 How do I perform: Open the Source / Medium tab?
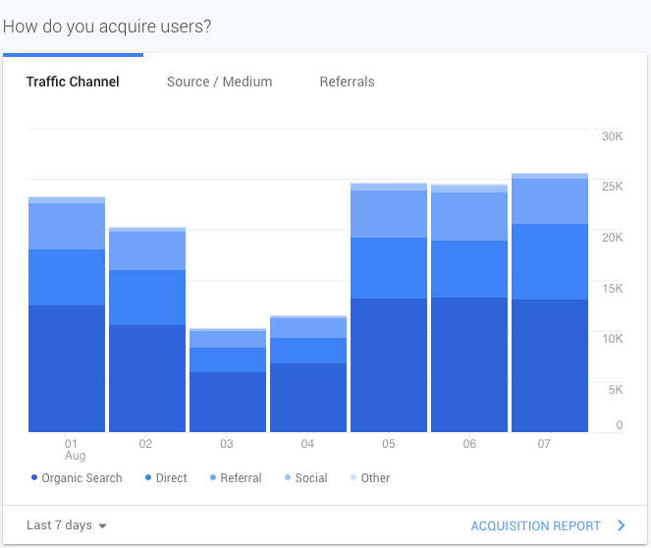(219, 82)
